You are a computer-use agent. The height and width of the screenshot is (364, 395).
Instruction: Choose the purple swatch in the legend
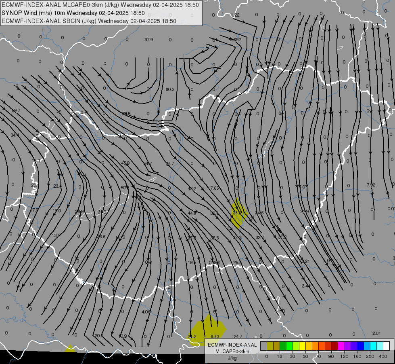[x=348, y=346]
